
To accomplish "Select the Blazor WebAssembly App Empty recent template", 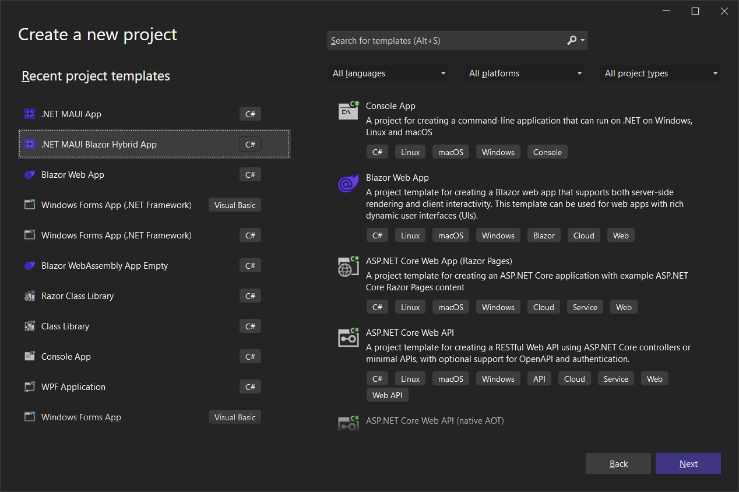I will tap(154, 265).
